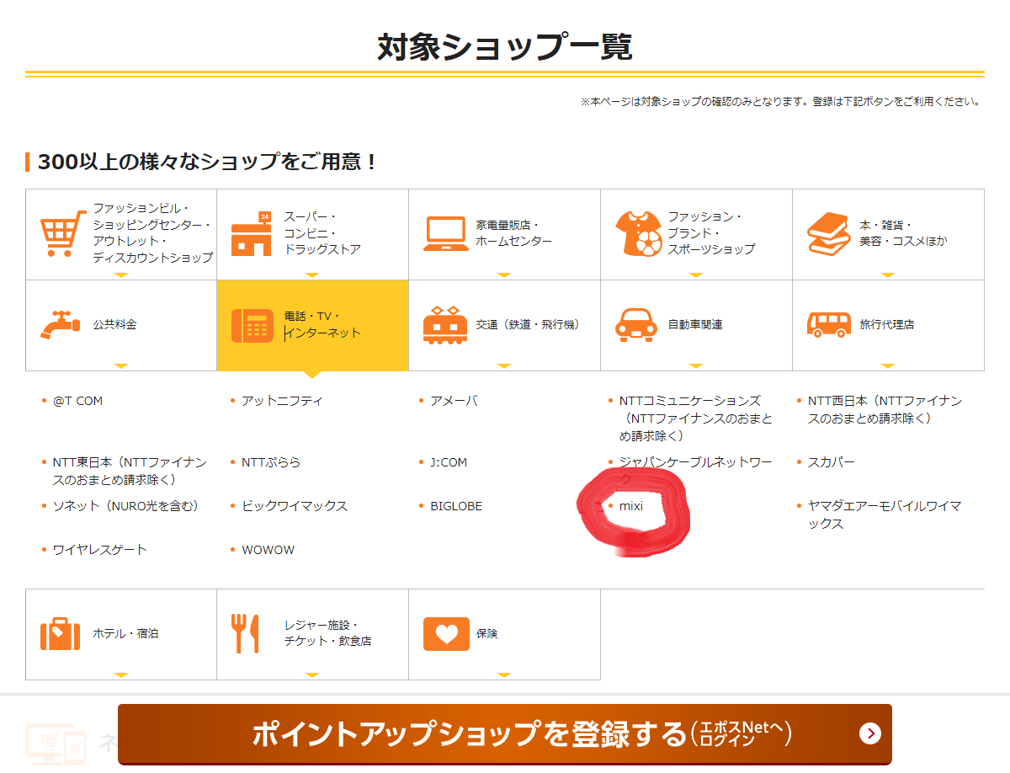Select the ホテル・宿泊 category label
1010x773 pixels.
pyautogui.click(x=125, y=633)
